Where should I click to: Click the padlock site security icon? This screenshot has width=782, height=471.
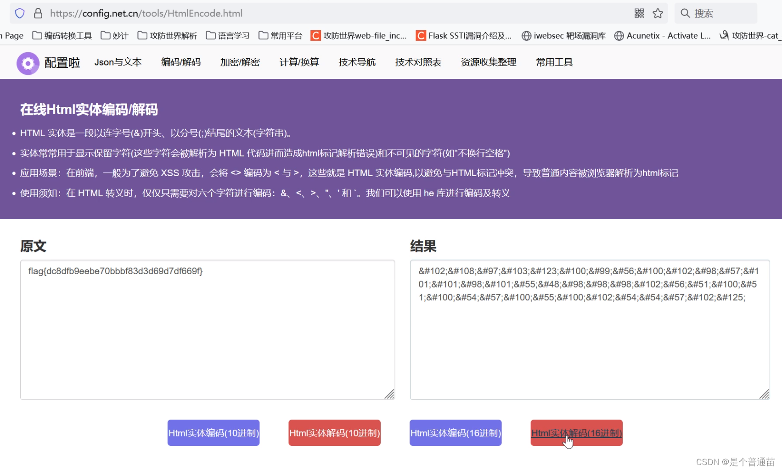(38, 13)
